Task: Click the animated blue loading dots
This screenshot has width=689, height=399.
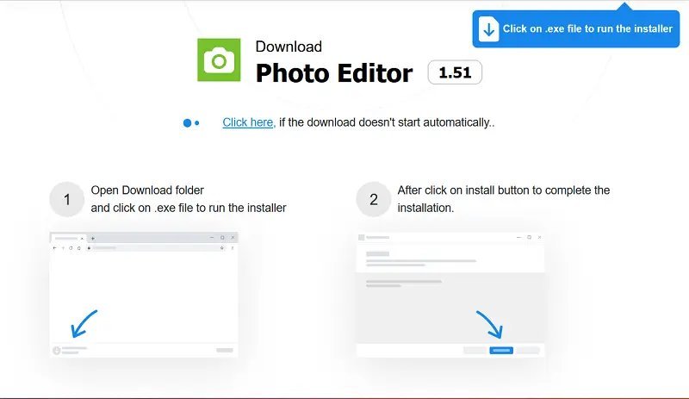Action: 190,123
